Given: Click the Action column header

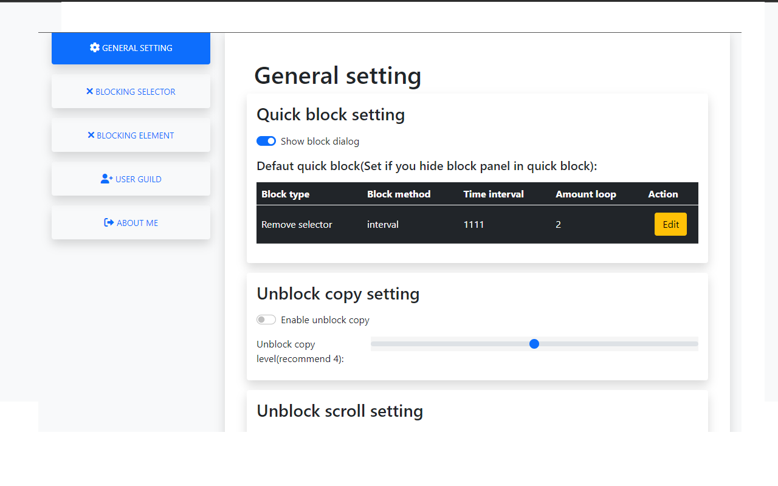Looking at the screenshot, I should click(x=663, y=194).
